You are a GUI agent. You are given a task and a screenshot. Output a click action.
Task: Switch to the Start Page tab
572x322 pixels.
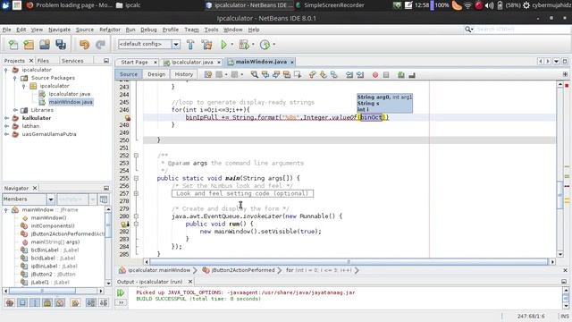tap(134, 63)
